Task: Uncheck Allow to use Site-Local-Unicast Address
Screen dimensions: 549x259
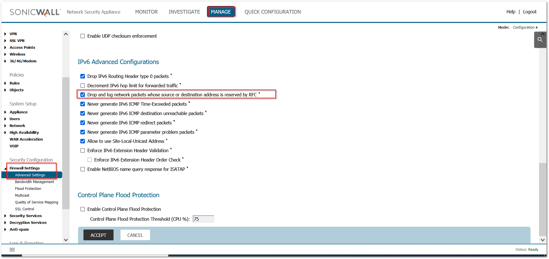Action: pos(83,141)
